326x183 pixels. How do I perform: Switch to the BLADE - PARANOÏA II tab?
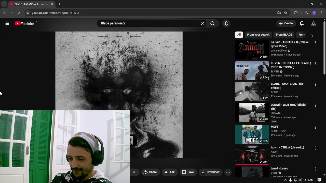[29, 4]
